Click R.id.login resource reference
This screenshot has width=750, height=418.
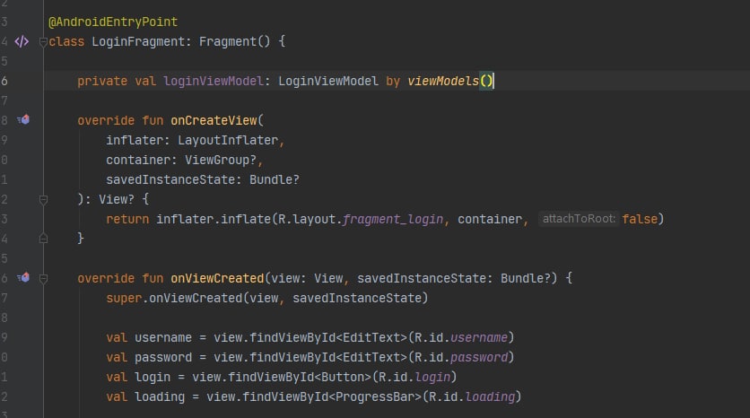pos(414,377)
